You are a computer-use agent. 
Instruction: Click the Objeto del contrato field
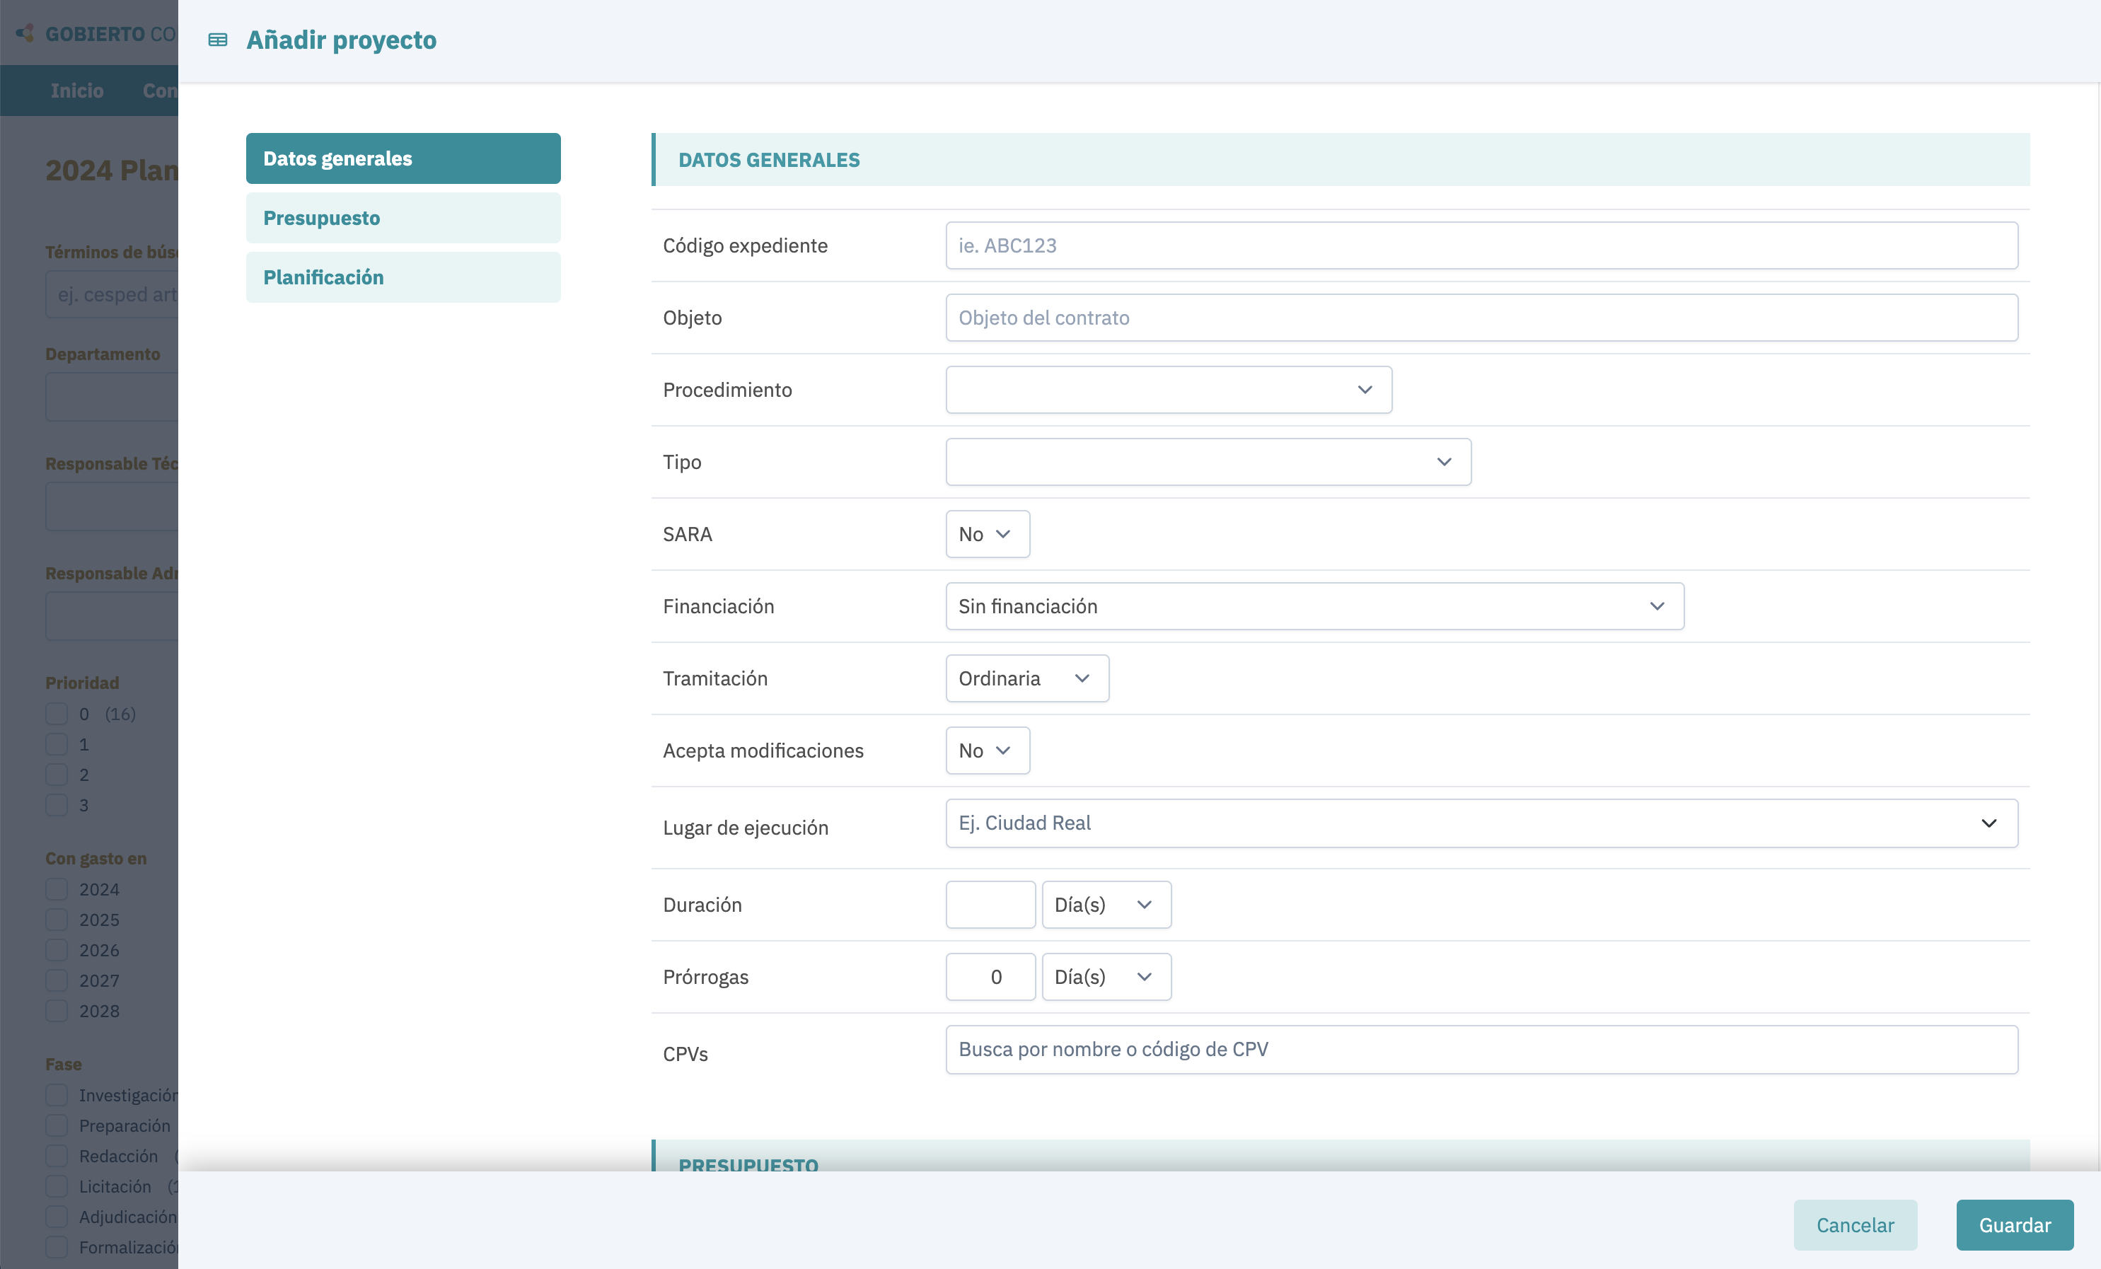point(1481,318)
